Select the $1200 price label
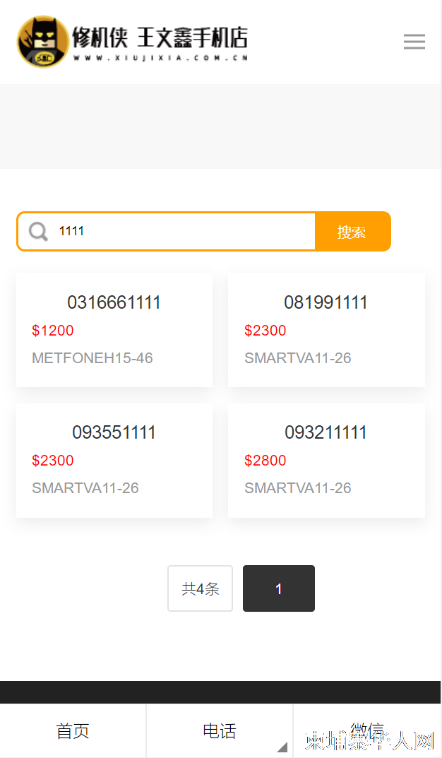Viewport: 442px width, 758px height. click(53, 331)
